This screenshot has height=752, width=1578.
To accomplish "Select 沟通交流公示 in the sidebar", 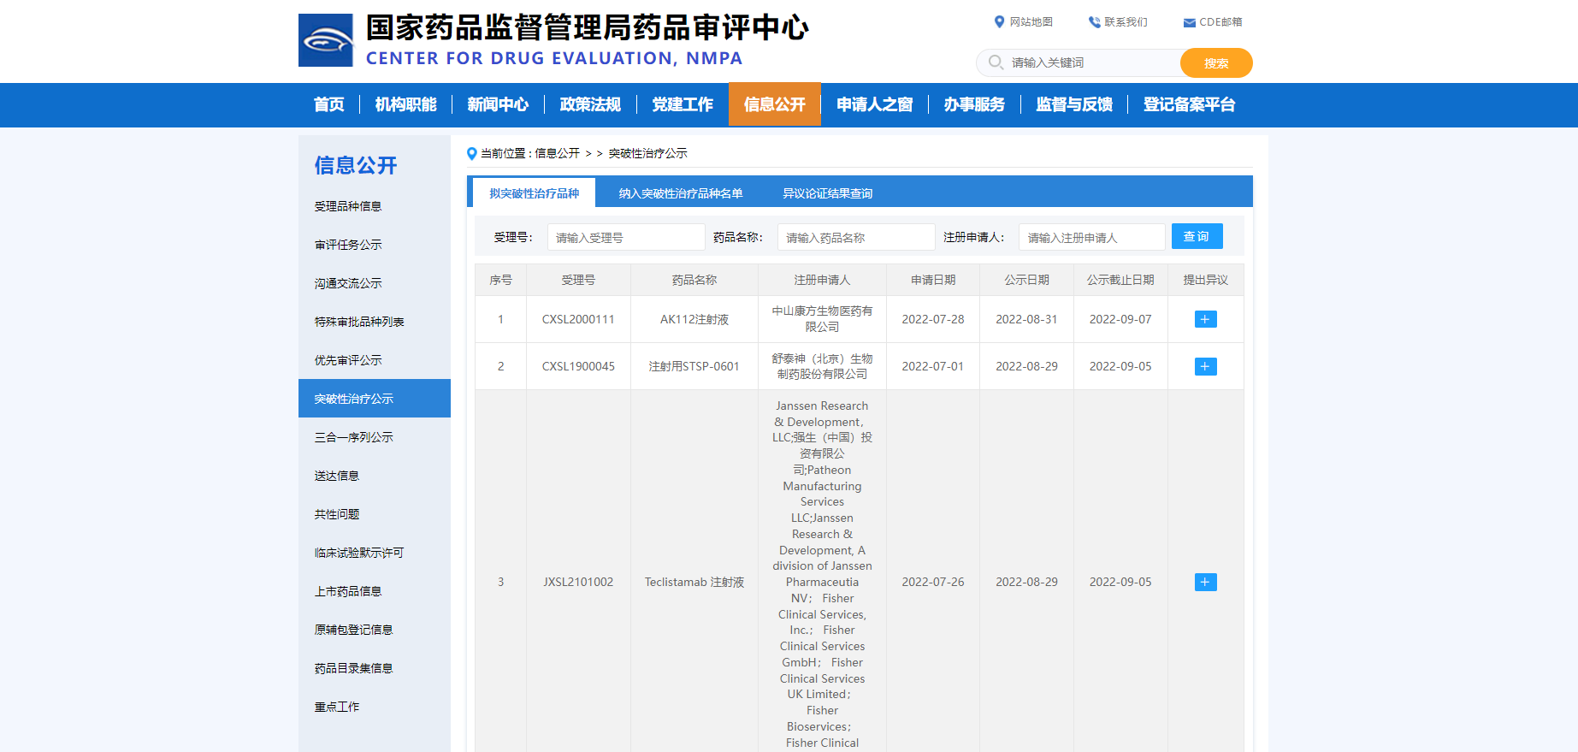I will click(375, 283).
